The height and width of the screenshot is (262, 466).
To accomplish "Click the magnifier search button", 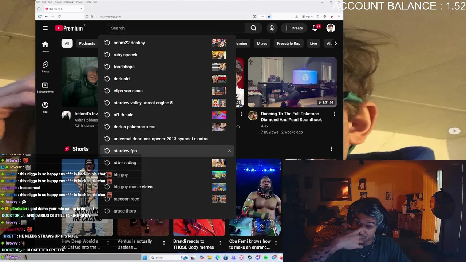I will (x=253, y=28).
